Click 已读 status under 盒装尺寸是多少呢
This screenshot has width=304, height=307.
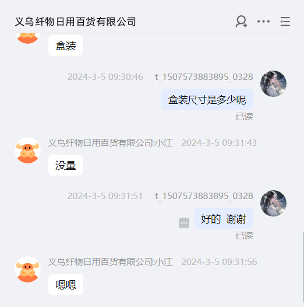pyautogui.click(x=245, y=117)
